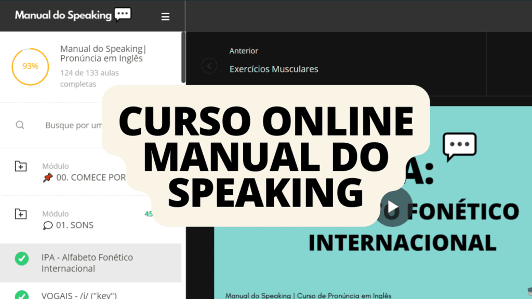Toggle the IPA lesson completed checkmark
The width and height of the screenshot is (532, 299).
click(x=22, y=259)
